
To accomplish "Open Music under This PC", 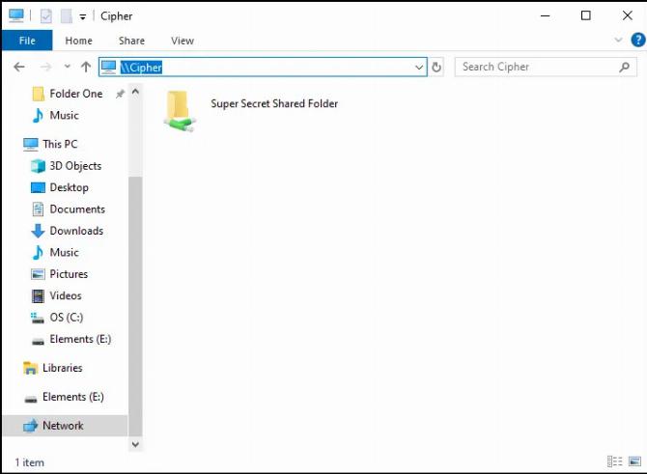I will [x=64, y=253].
